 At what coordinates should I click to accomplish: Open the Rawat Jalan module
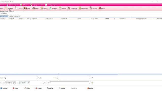coord(83,8)
